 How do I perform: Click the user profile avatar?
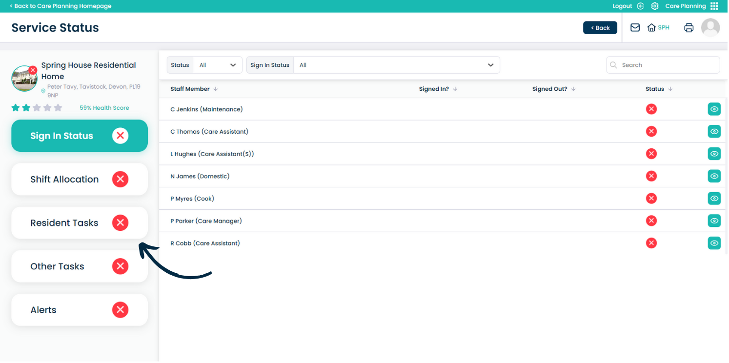[710, 28]
